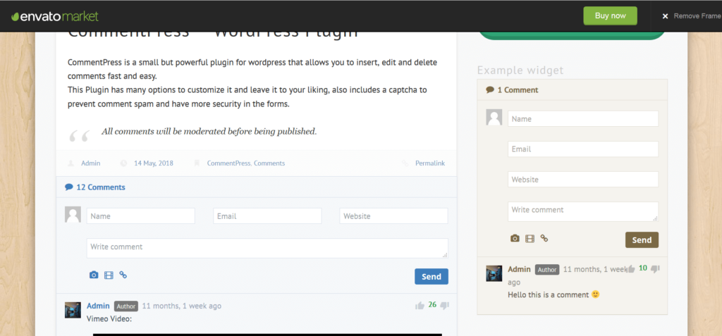Open the CommentPress category link
The height and width of the screenshot is (336, 722).
(228, 163)
